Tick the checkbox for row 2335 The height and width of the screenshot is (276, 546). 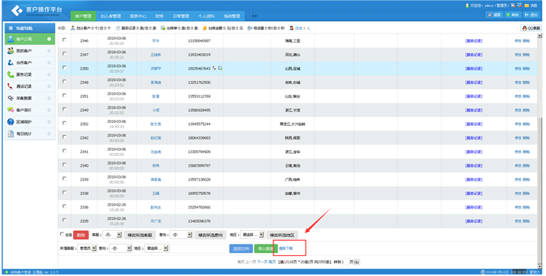(x=64, y=220)
